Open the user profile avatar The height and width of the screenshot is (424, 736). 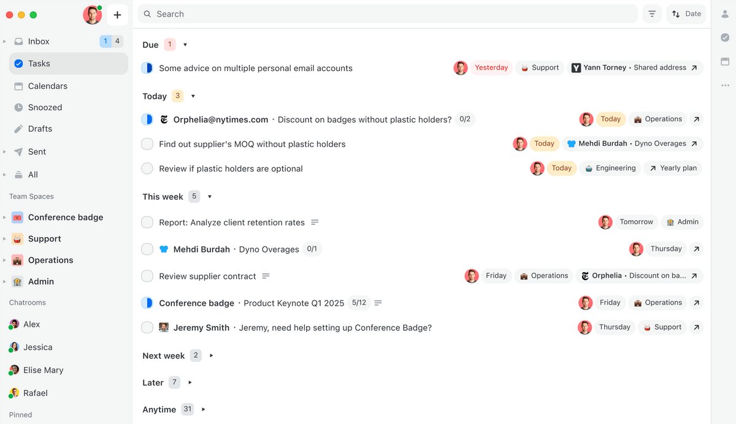pos(92,15)
